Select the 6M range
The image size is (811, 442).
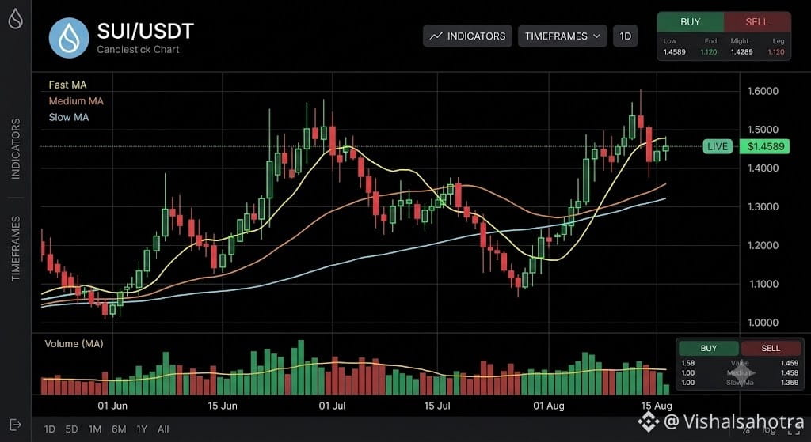click(119, 429)
